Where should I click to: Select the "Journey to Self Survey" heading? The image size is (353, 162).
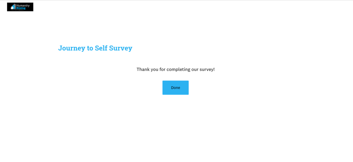(x=95, y=48)
